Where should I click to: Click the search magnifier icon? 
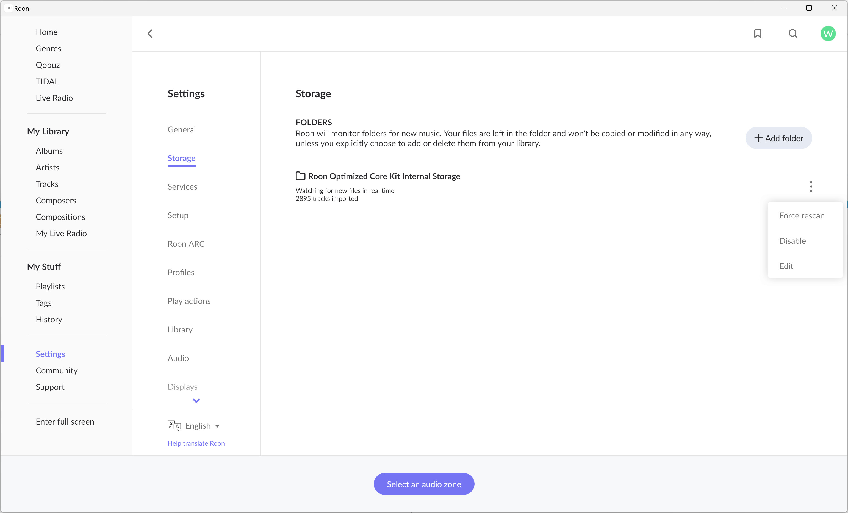pyautogui.click(x=793, y=33)
